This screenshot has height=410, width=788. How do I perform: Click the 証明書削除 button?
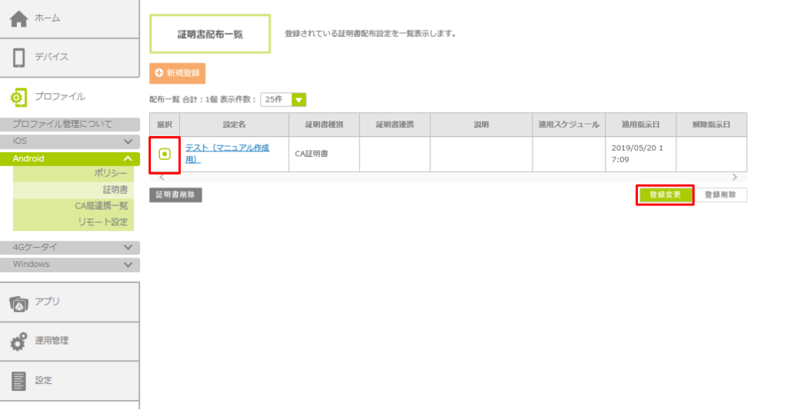pos(175,195)
